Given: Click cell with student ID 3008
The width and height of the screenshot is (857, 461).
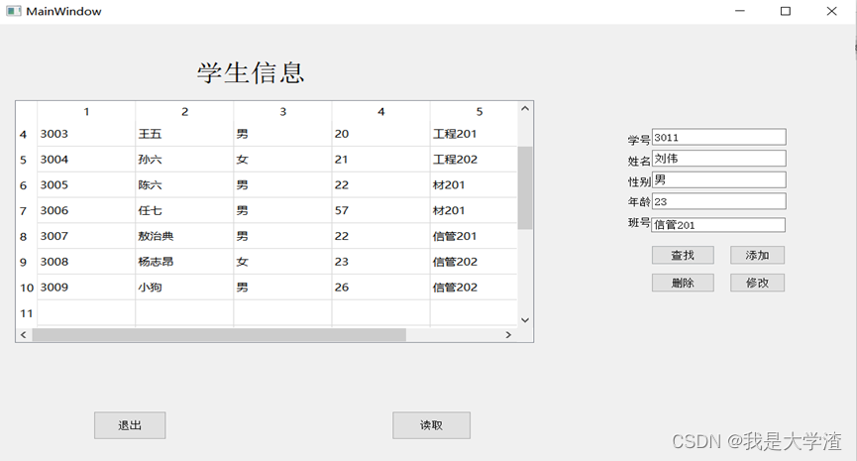Looking at the screenshot, I should pyautogui.click(x=86, y=262).
